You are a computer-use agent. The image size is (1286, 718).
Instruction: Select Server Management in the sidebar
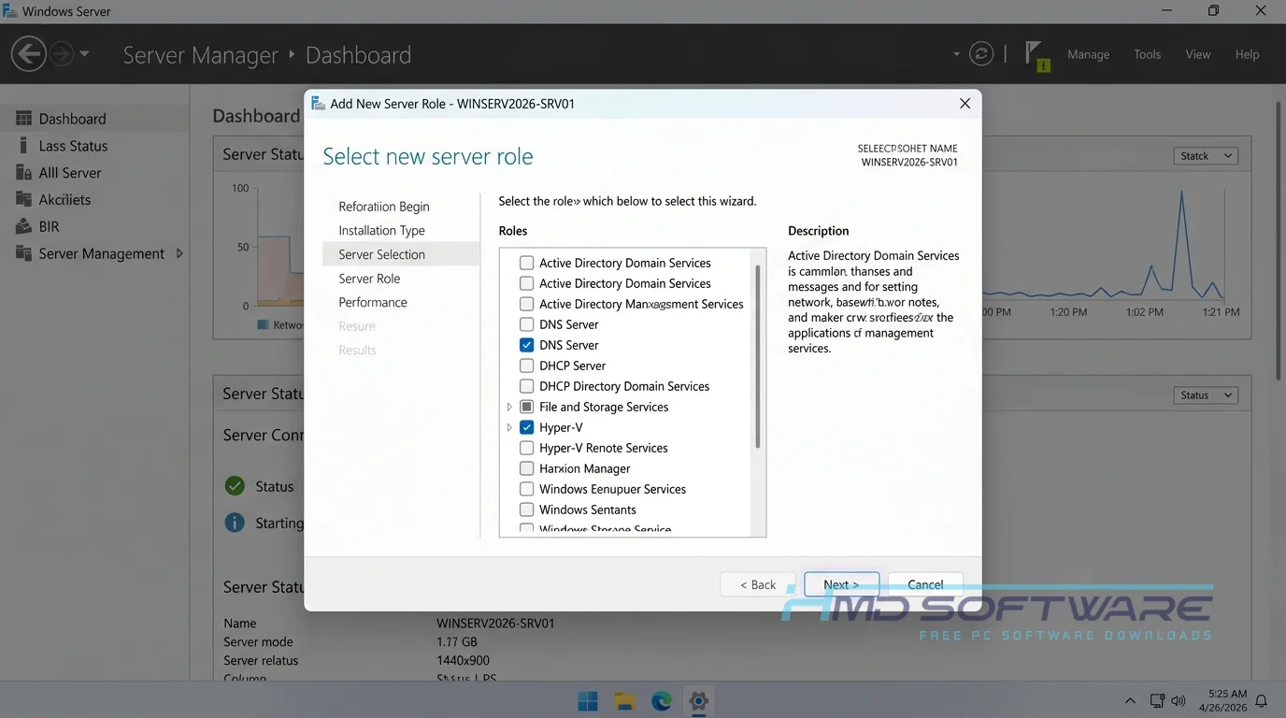pyautogui.click(x=94, y=253)
